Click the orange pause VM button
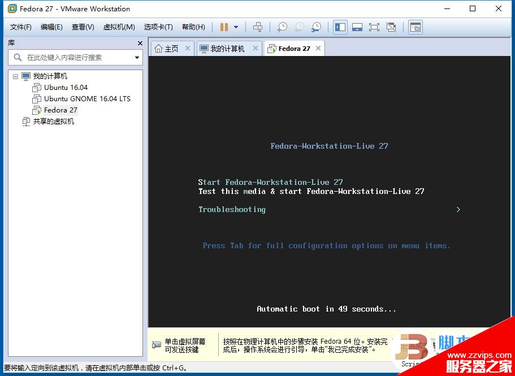 [224, 27]
